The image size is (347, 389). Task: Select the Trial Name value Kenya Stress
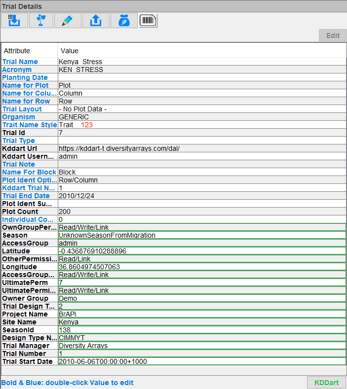click(x=202, y=62)
